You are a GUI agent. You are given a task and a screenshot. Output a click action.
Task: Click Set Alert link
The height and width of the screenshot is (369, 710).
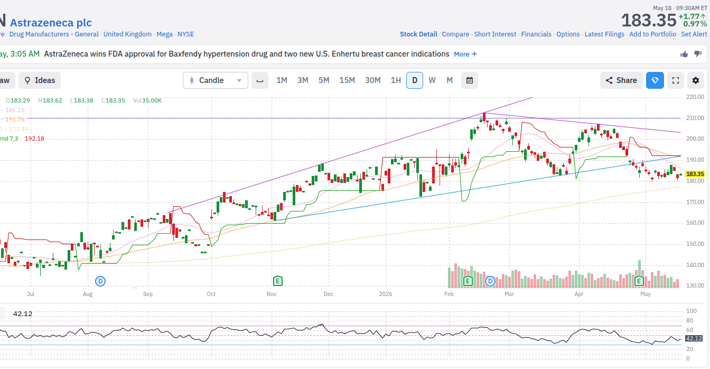point(694,34)
